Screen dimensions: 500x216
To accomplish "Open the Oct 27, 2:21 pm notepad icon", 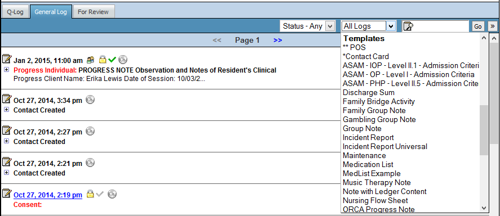I will (x=7, y=162).
